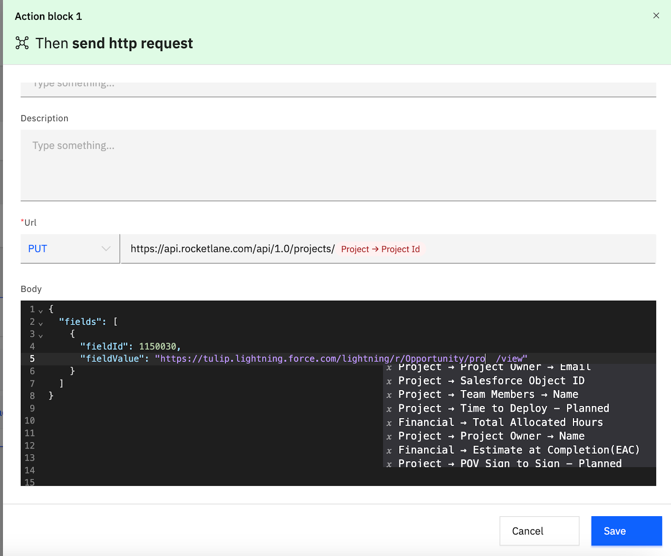Image resolution: width=671 pixels, height=556 pixels.
Task: Choose Project → Time to Deploy – Planned
Action: pyautogui.click(x=519, y=408)
